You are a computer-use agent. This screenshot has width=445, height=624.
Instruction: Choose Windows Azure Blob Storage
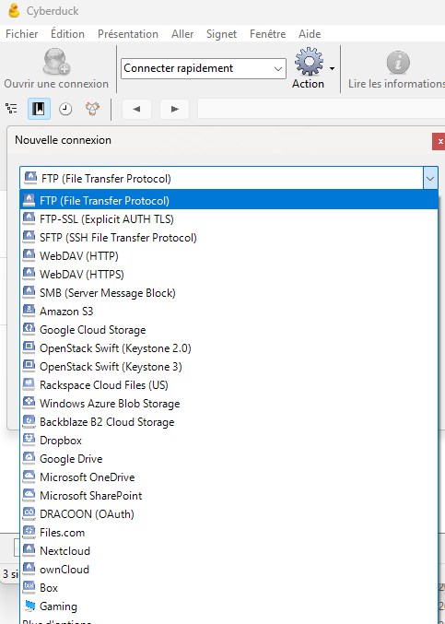point(229,404)
